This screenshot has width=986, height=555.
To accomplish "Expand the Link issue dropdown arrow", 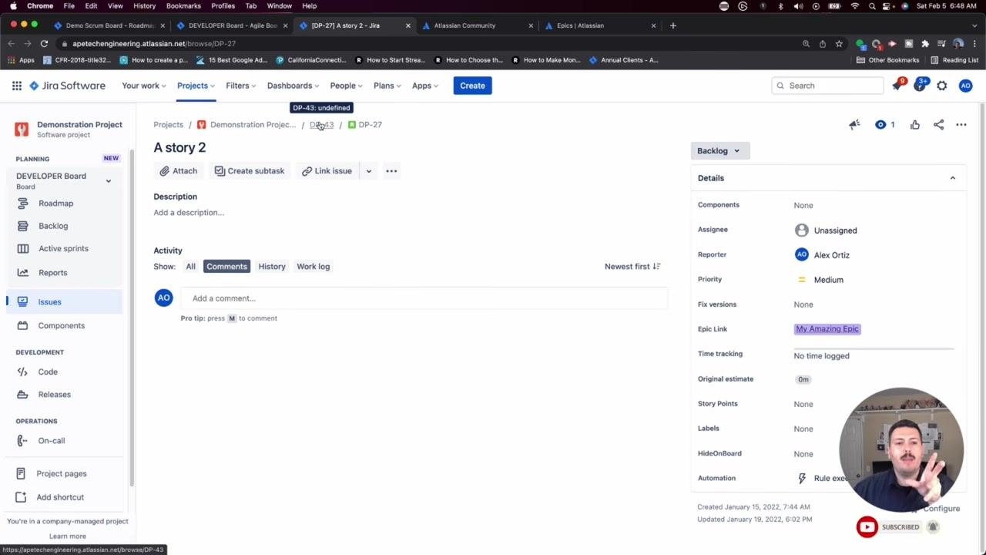I will 368,171.
